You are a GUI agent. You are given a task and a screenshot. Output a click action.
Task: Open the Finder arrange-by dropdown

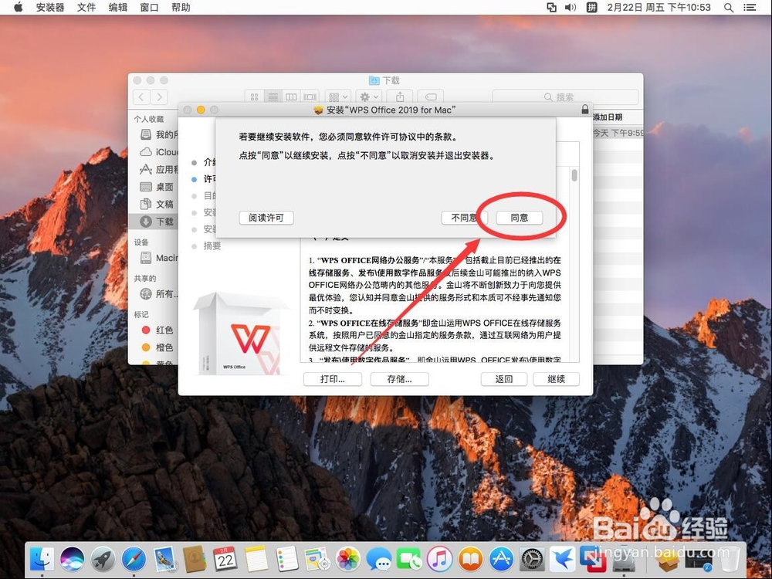(338, 97)
